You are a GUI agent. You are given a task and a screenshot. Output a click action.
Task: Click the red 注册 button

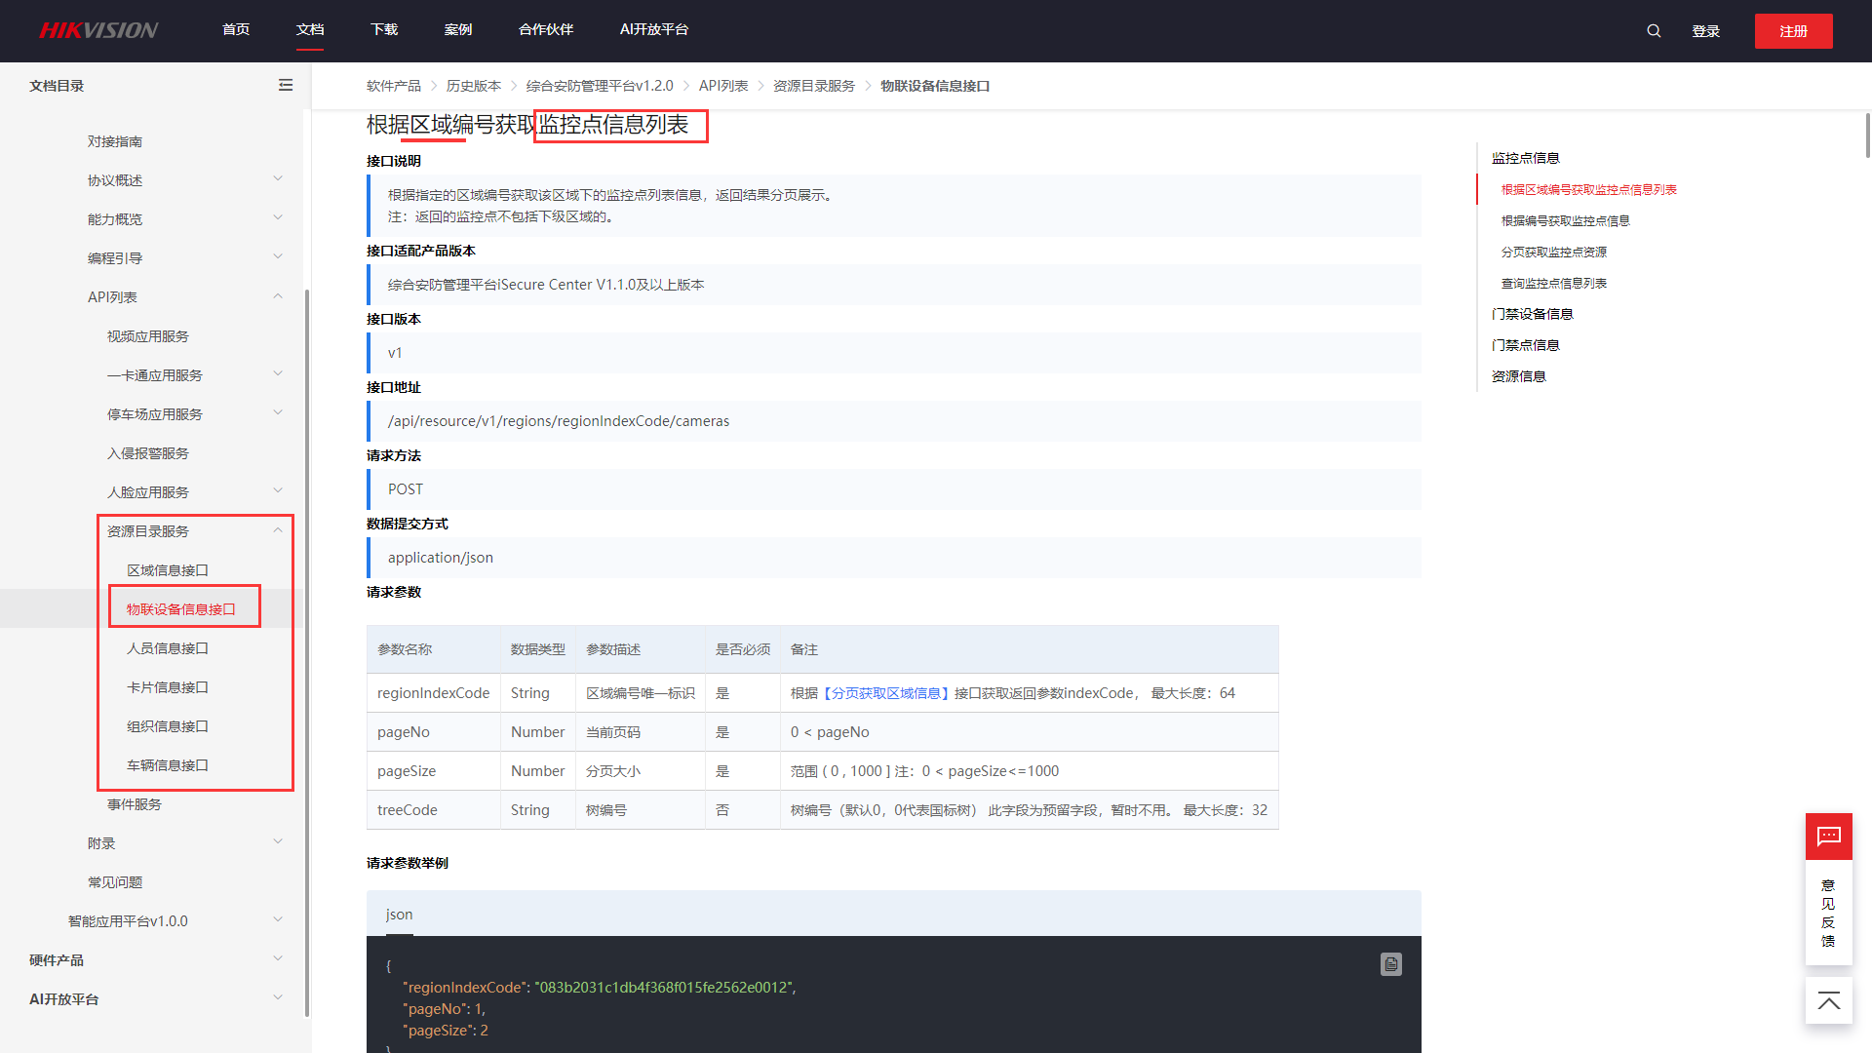[1793, 31]
